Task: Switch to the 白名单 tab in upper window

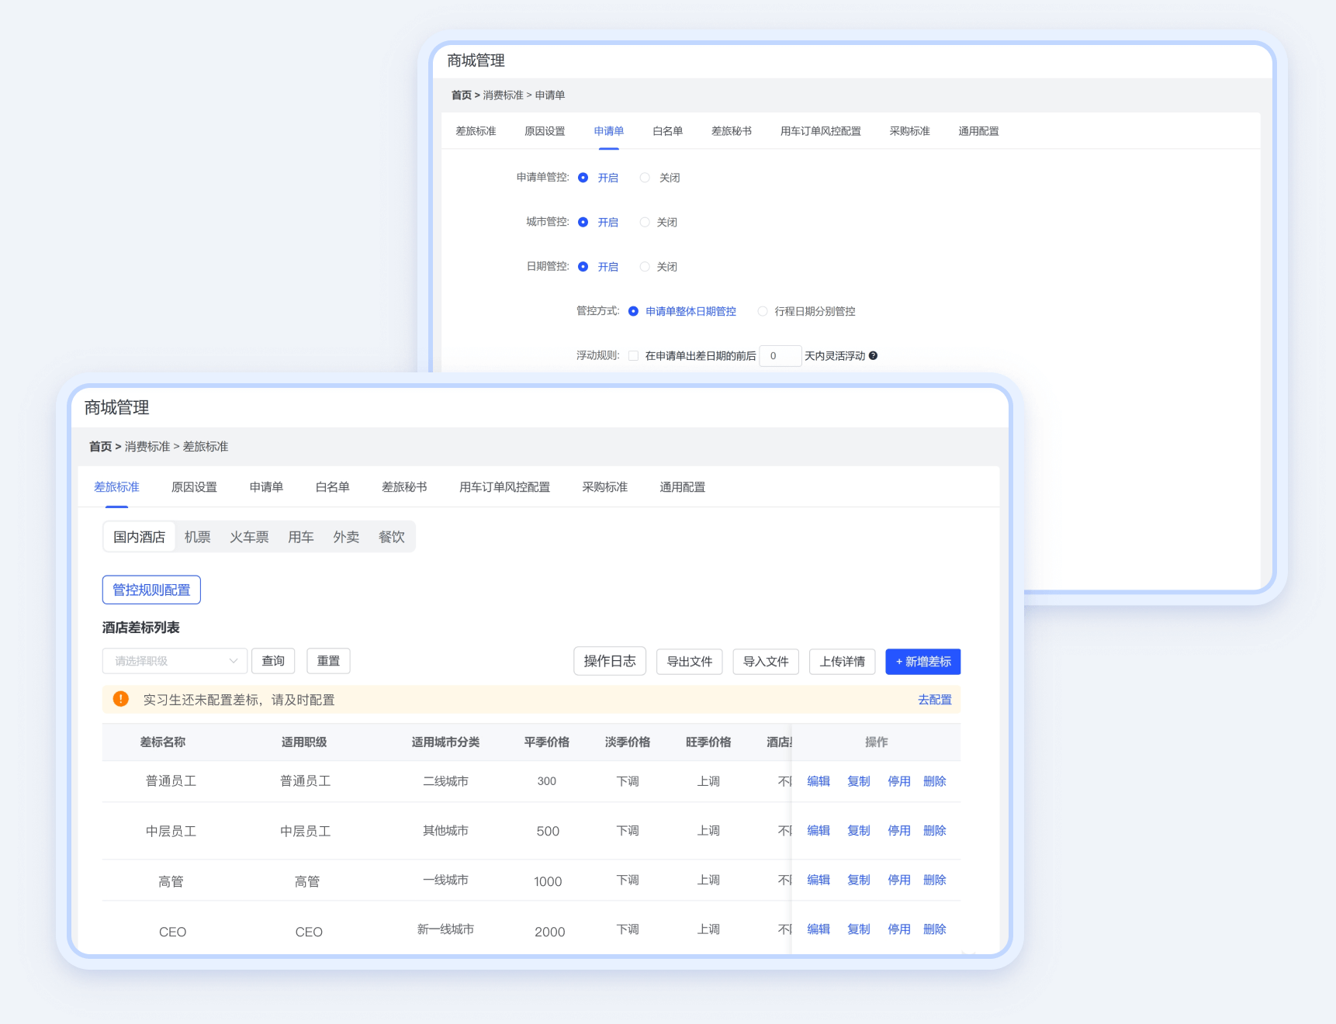Action: (667, 131)
